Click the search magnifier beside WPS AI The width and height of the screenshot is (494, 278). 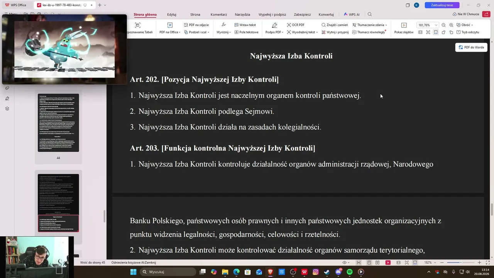click(370, 14)
